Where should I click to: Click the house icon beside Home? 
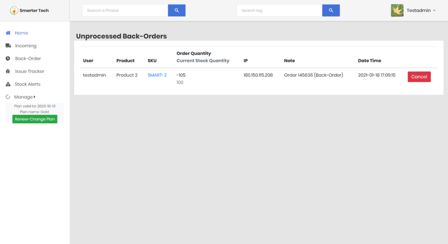coord(8,33)
